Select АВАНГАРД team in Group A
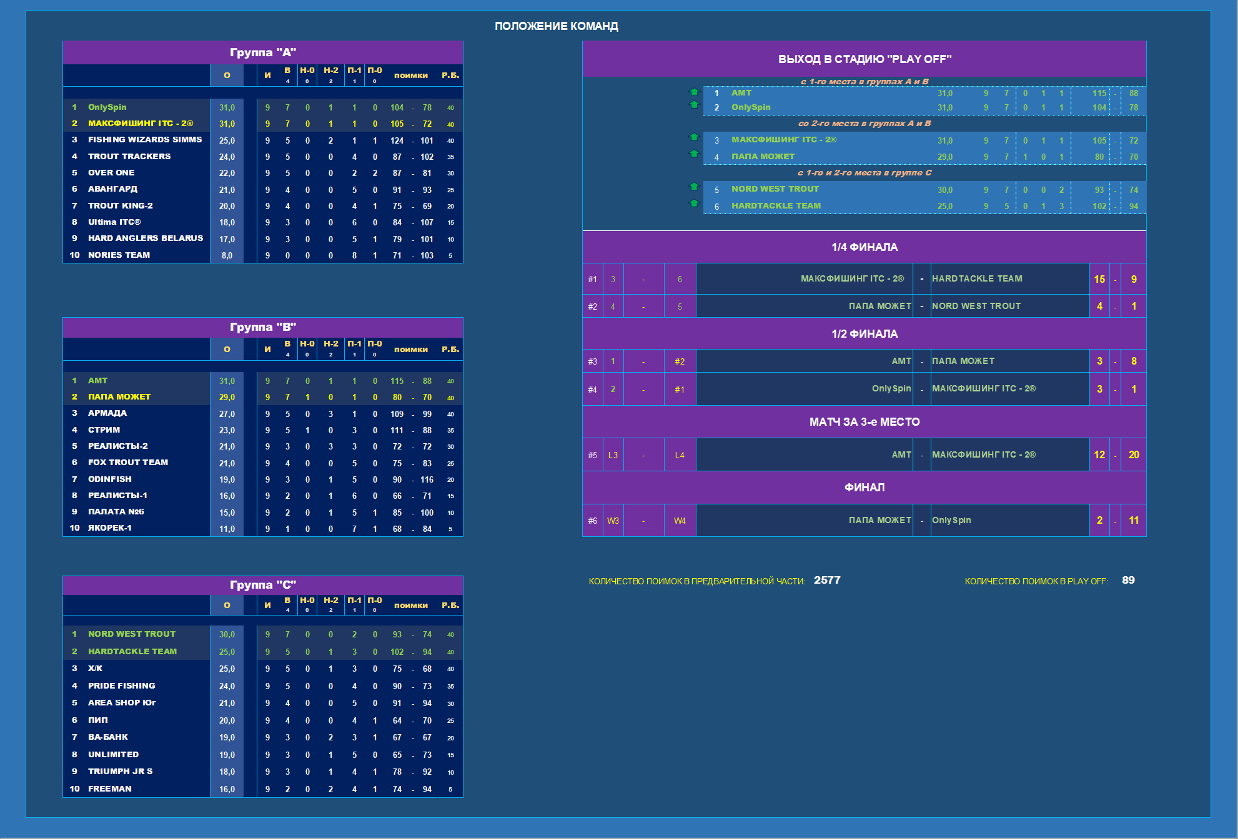Viewport: 1238px width, 839px height. [x=112, y=189]
